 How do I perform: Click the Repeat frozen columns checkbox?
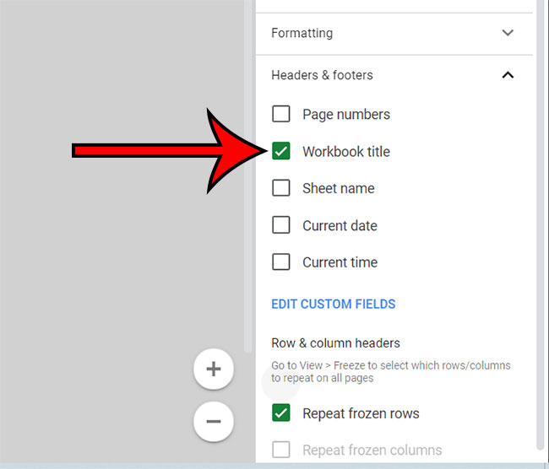pos(280,450)
